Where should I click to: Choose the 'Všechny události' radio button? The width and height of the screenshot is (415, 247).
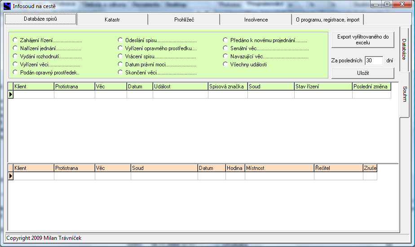click(226, 64)
